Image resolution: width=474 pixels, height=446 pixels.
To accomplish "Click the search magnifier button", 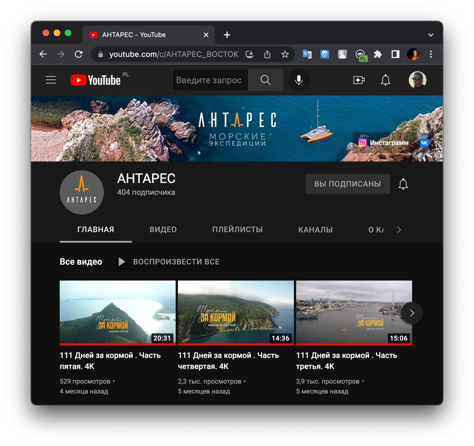I will coord(266,80).
